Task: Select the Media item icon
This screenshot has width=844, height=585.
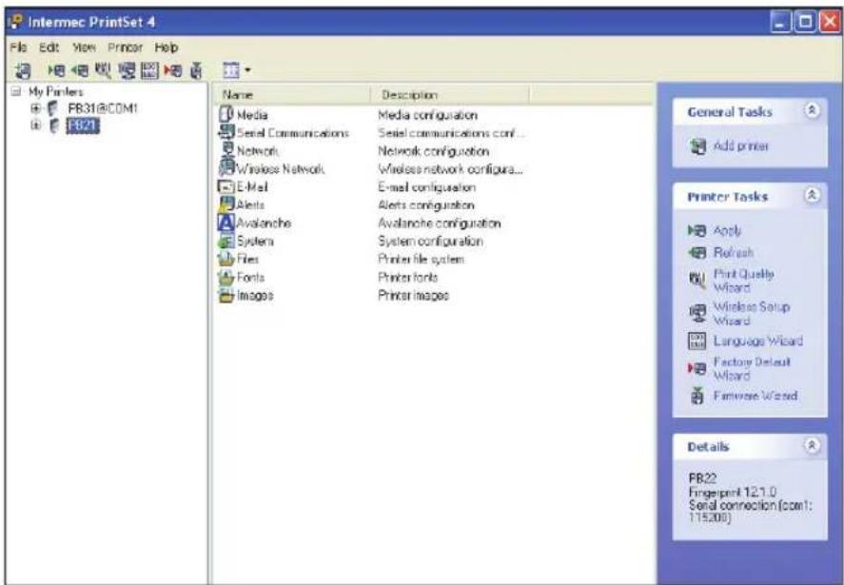Action: tap(226, 115)
